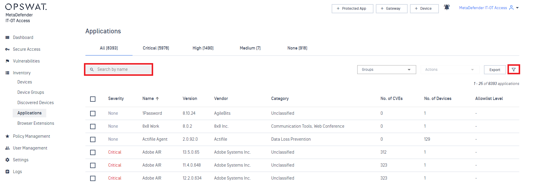Click the Dashboard sidebar icon
Image resolution: width=539 pixels, height=184 pixels.
coord(7,37)
